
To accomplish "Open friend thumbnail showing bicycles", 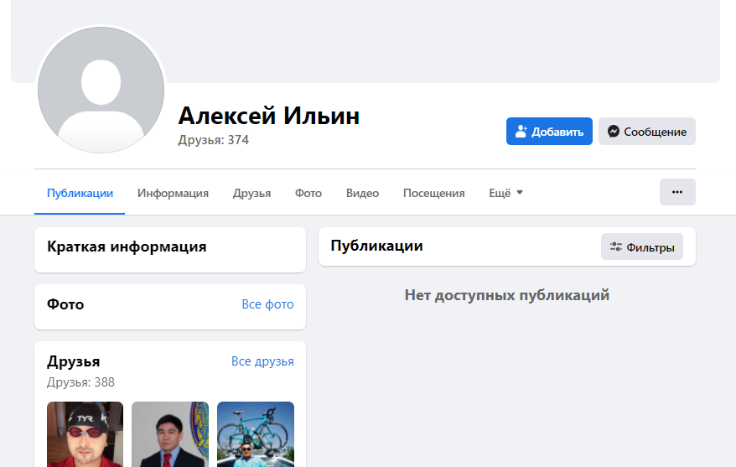I will click(256, 433).
